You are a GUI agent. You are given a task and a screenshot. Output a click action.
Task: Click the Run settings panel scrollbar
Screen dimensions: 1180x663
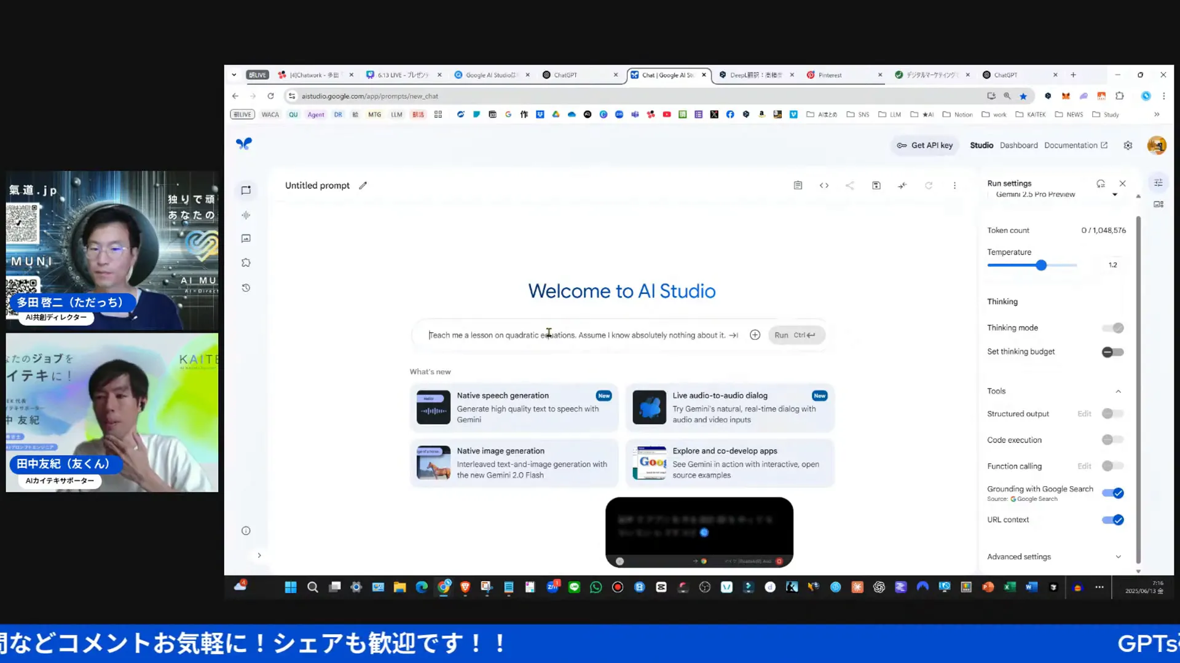[x=1138, y=389]
